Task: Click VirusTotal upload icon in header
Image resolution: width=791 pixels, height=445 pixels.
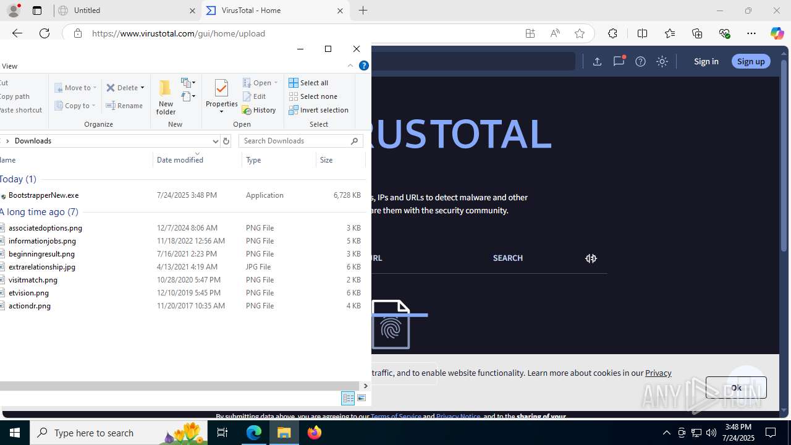Action: coord(597,61)
